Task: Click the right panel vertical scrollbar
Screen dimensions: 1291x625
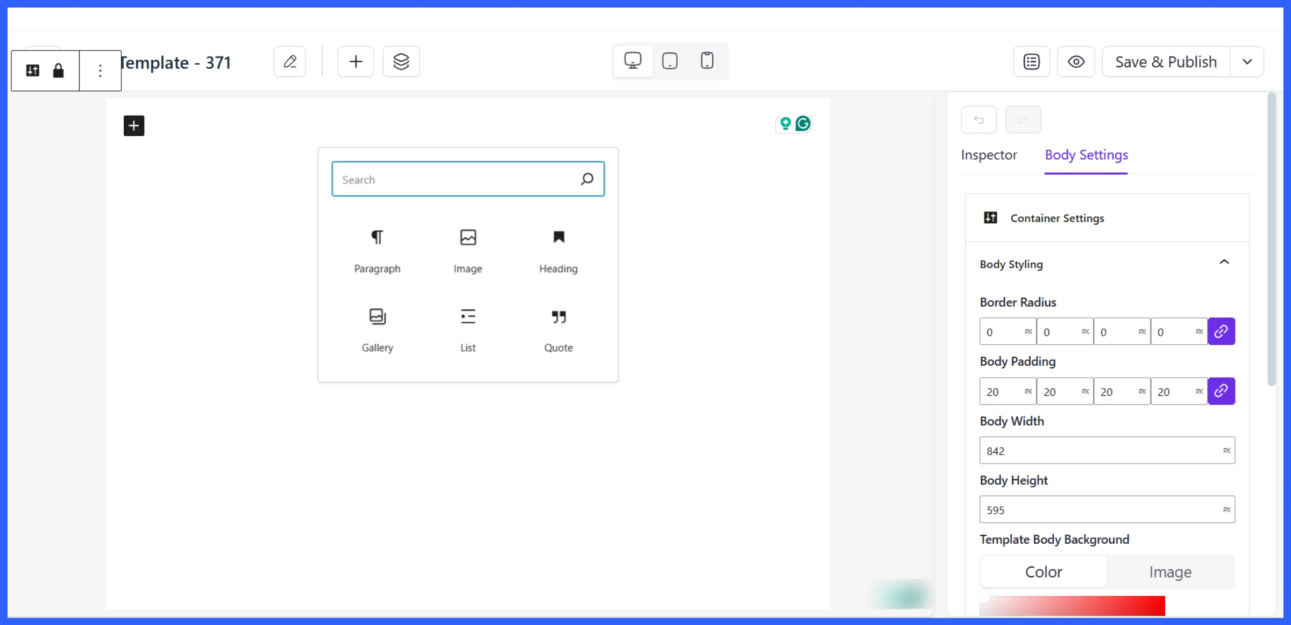Action: point(1272,240)
